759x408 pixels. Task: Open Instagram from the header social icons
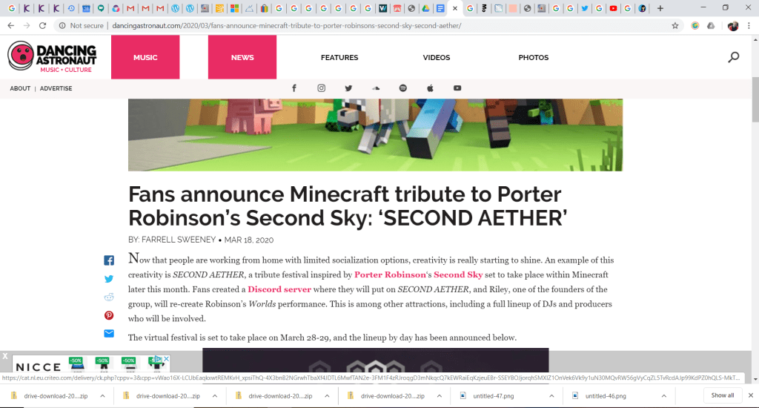pyautogui.click(x=322, y=88)
